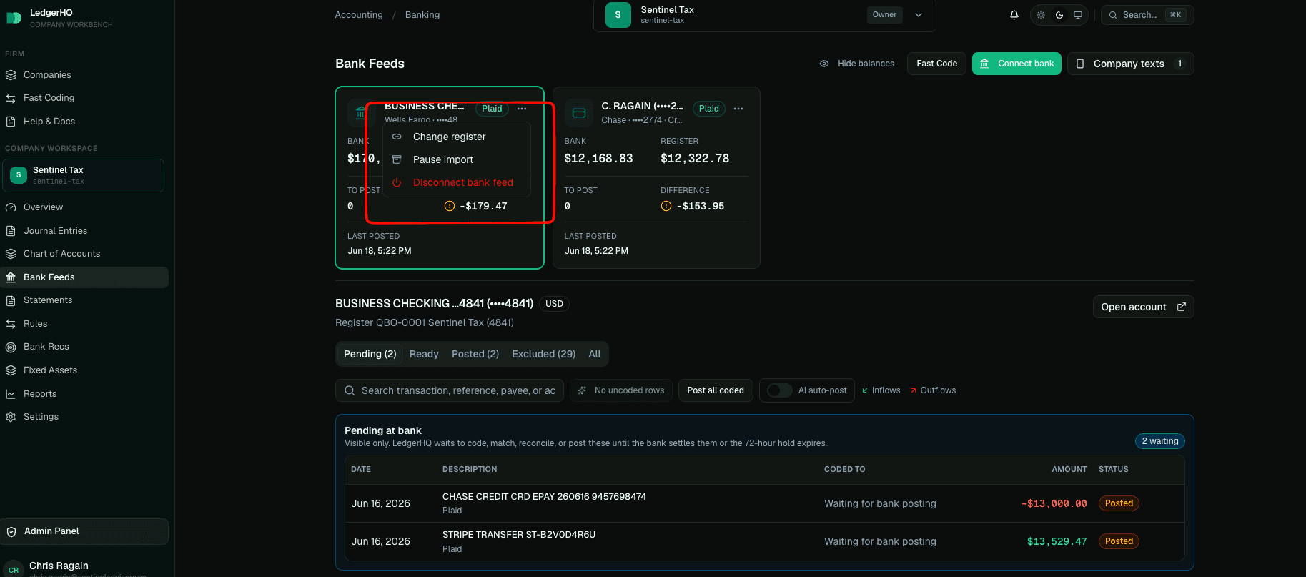Click the USD currency badge
The width and height of the screenshot is (1306, 577).
pyautogui.click(x=554, y=304)
